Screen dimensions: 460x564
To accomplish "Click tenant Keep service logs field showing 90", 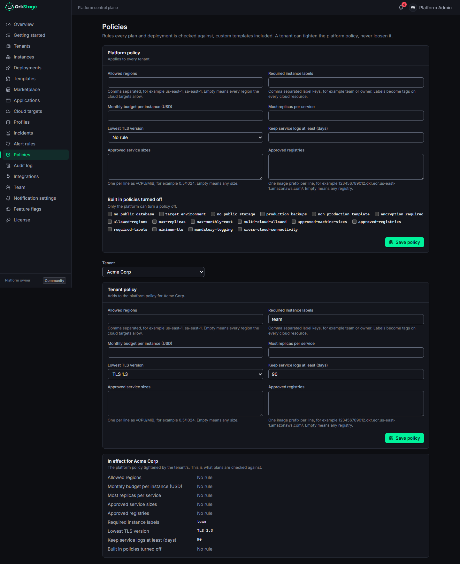I will pos(346,374).
